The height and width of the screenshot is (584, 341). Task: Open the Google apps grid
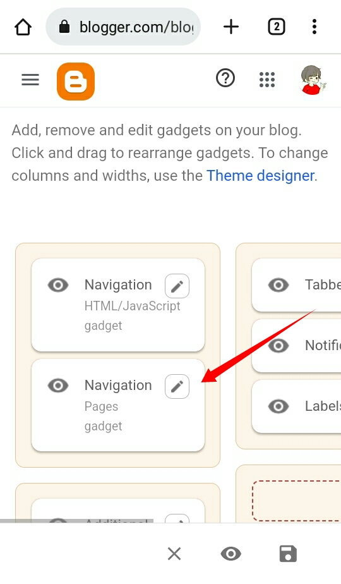(x=267, y=80)
